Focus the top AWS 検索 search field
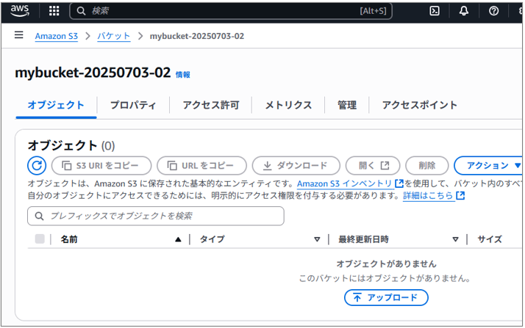This screenshot has width=525, height=328. pos(231,11)
